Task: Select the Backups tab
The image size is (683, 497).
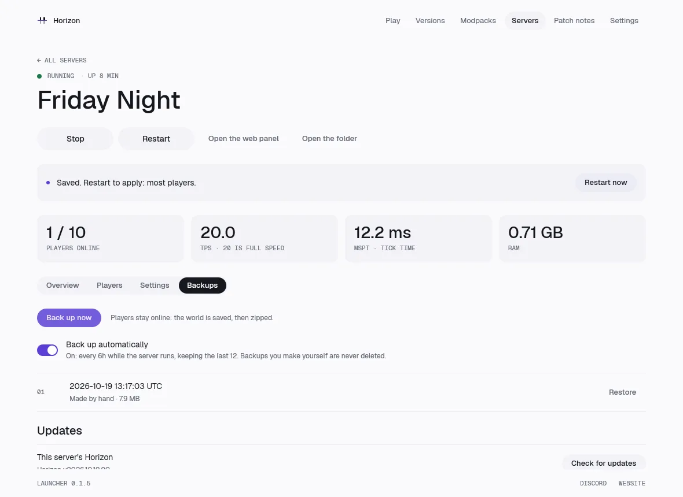Action: [x=202, y=285]
